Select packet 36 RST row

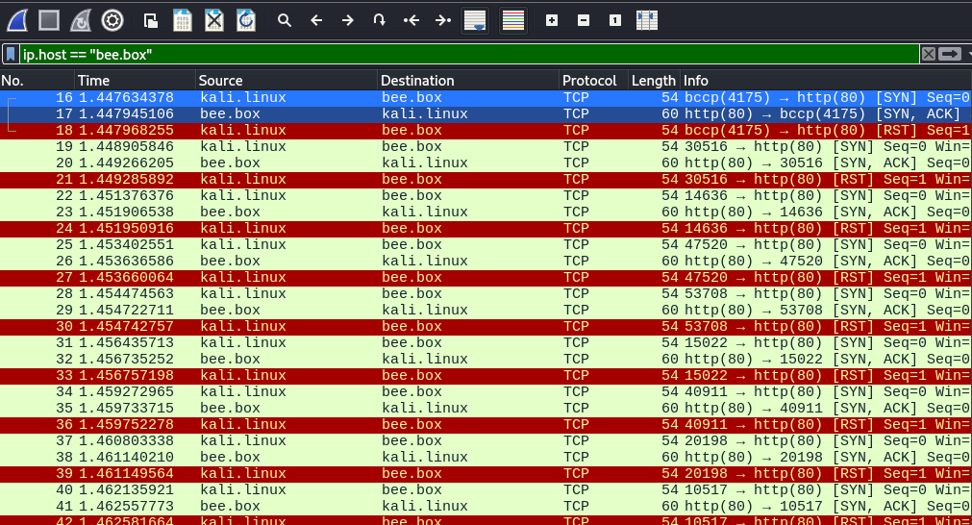(x=486, y=424)
